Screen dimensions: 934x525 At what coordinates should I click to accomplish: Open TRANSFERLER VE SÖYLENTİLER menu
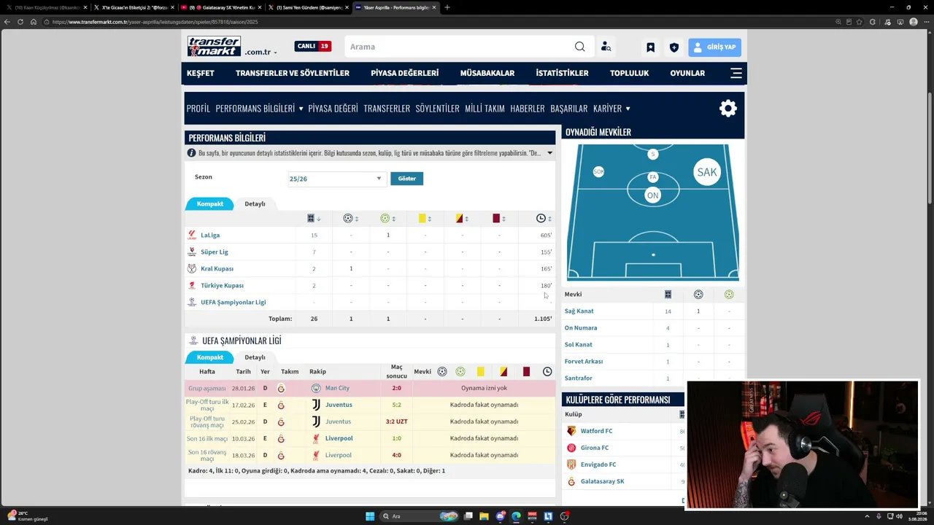coord(293,73)
